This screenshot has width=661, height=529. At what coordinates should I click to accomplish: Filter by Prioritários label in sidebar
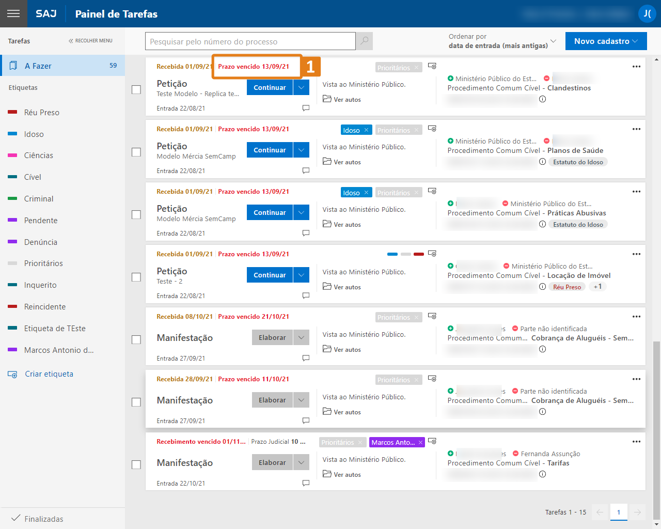pos(43,263)
